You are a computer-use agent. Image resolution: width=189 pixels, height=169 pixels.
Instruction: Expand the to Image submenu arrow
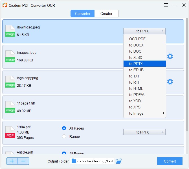pyautogui.click(x=164, y=113)
